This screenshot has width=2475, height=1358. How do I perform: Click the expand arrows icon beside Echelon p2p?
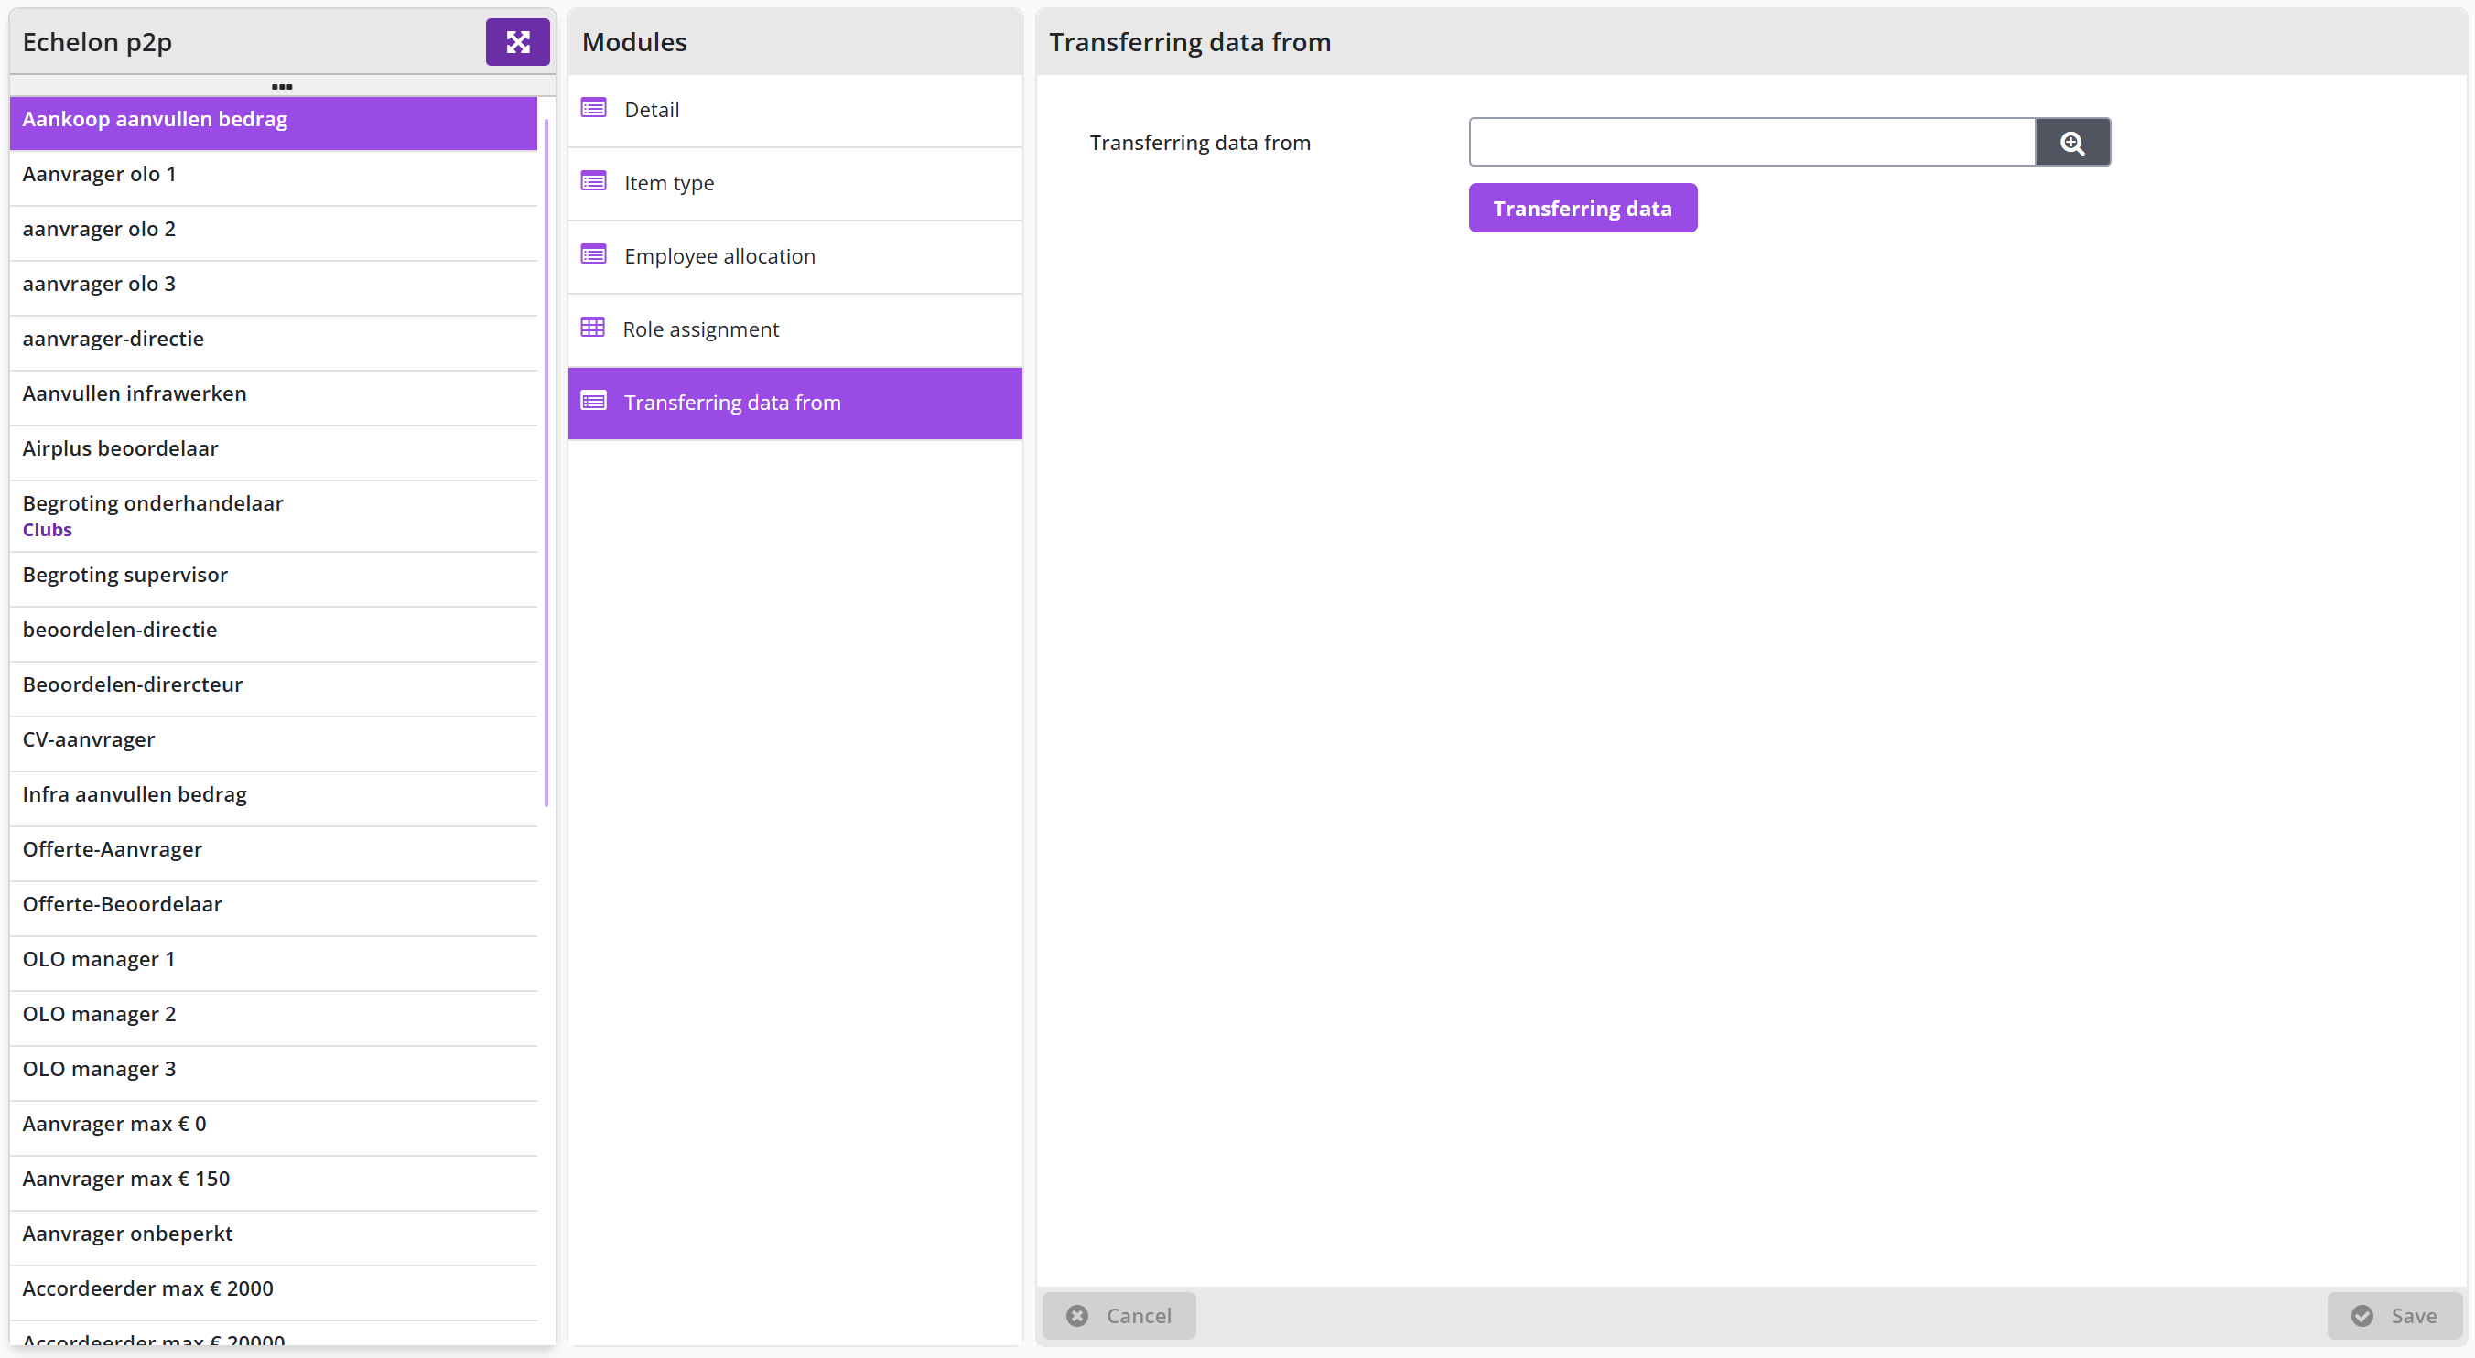point(517,42)
